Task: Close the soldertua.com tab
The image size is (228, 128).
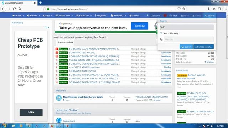Action: [35, 3]
